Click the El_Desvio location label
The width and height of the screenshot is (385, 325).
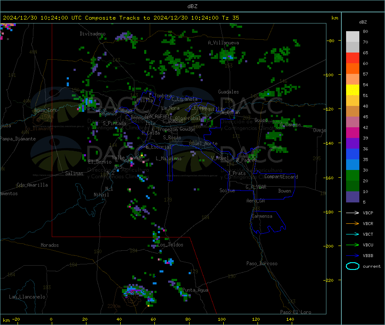click(x=100, y=162)
